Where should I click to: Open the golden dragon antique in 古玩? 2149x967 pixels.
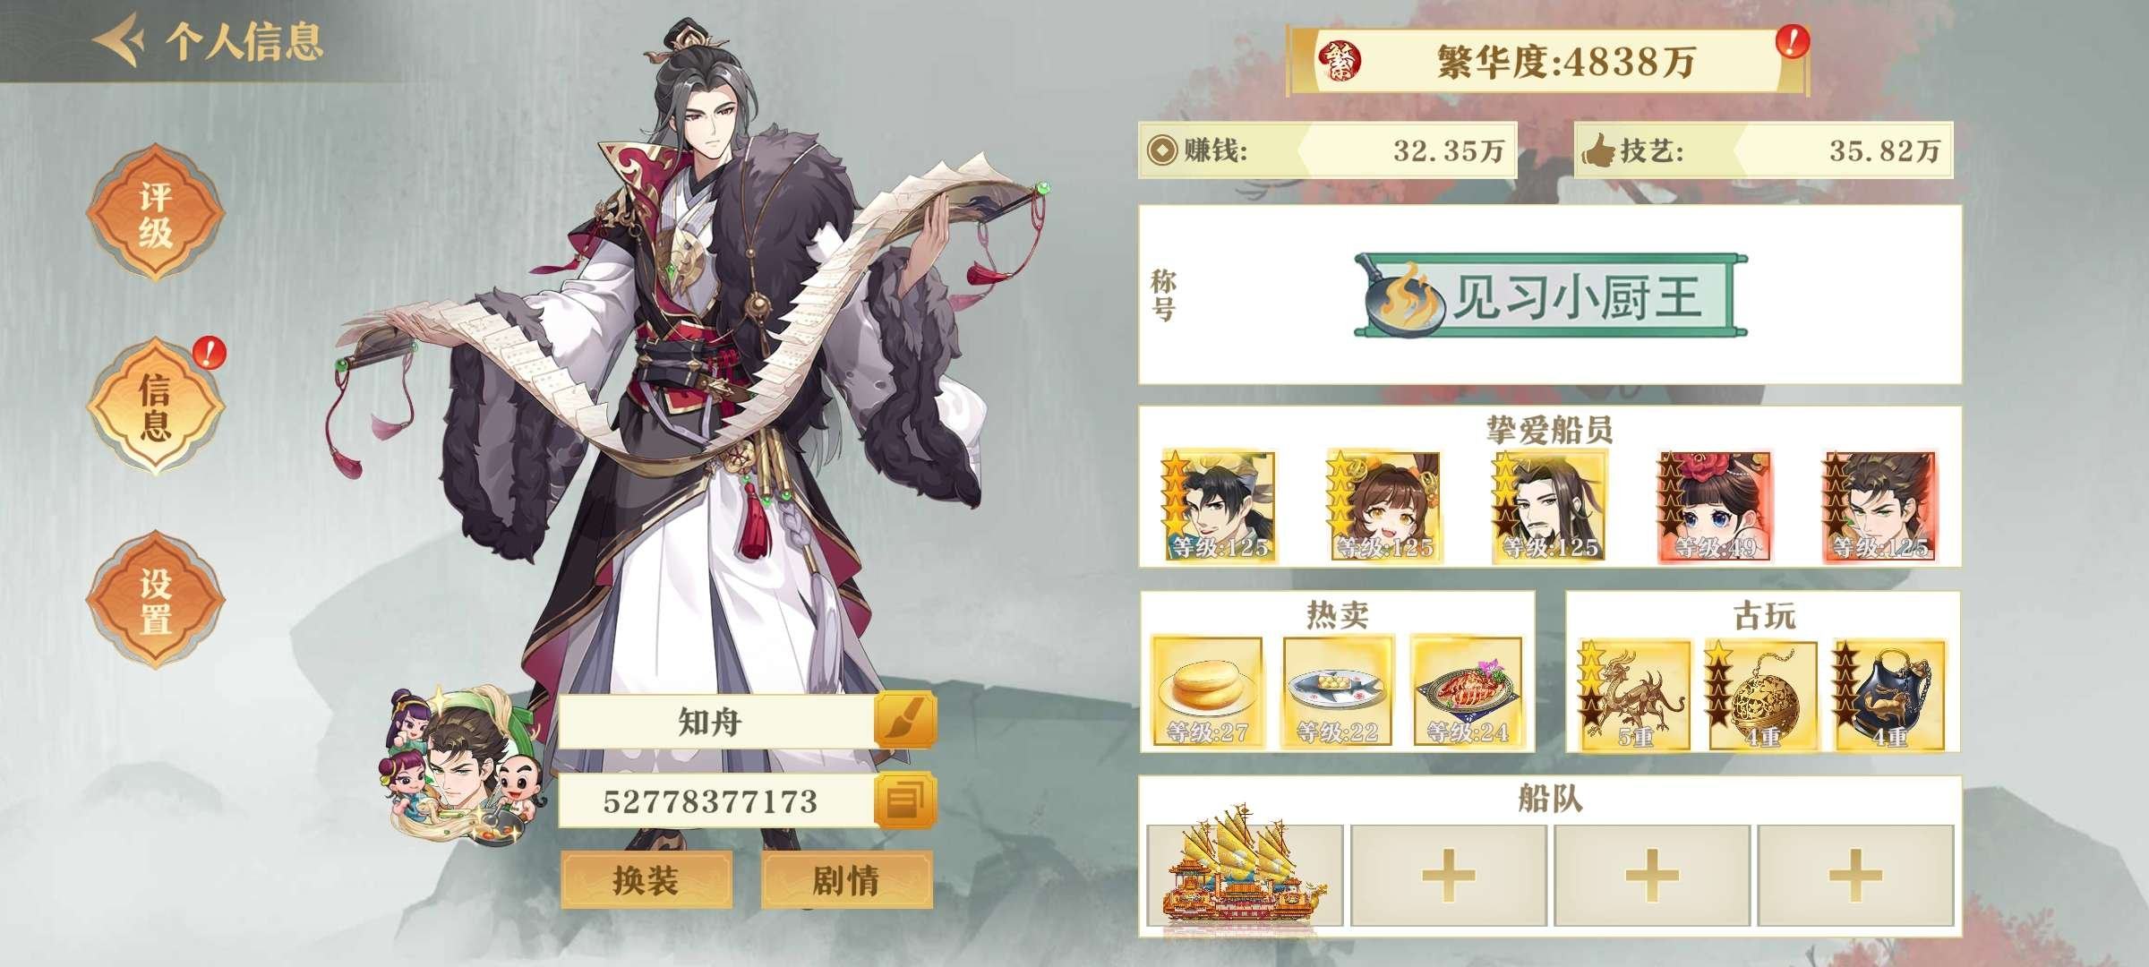[x=1634, y=695]
